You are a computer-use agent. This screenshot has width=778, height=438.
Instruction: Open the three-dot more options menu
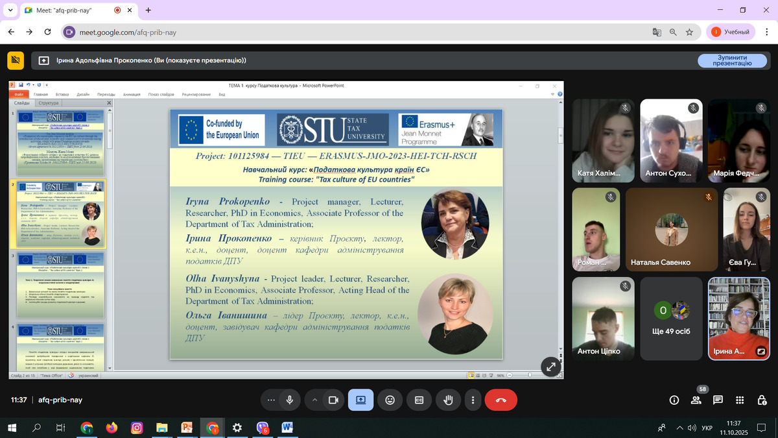[x=473, y=400]
